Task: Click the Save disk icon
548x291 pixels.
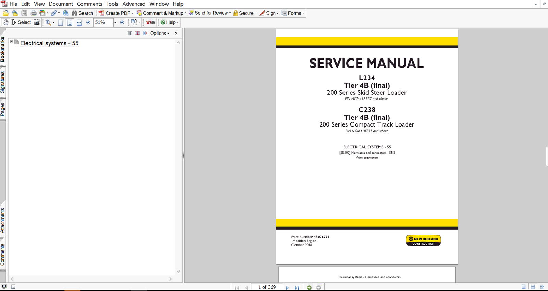Action: pos(24,13)
